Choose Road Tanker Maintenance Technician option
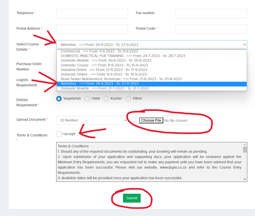 point(121,79)
